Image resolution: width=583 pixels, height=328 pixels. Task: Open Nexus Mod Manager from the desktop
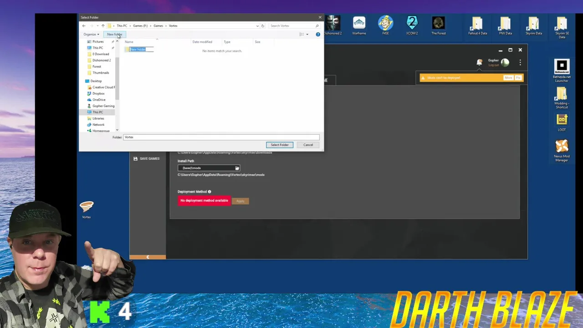[x=562, y=150]
